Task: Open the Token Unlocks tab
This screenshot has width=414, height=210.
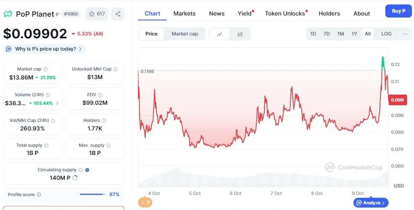Action: click(x=285, y=13)
